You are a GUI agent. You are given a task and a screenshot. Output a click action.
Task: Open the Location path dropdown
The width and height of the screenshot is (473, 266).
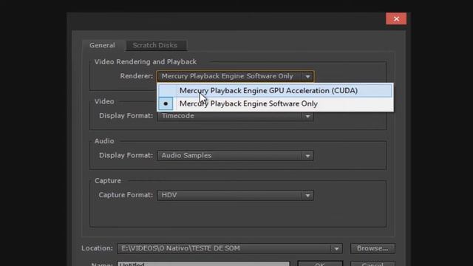[x=230, y=248]
